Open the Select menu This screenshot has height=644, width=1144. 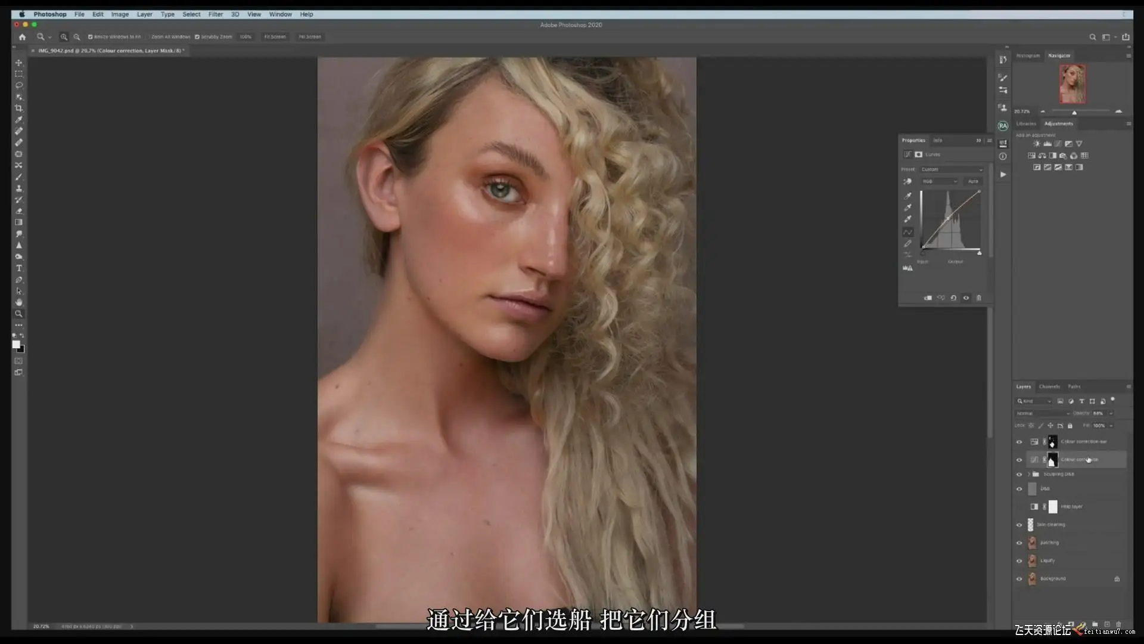[x=191, y=14]
